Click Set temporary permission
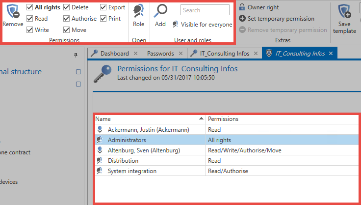Image resolution: width=361 pixels, height=205 pixels. tap(277, 19)
